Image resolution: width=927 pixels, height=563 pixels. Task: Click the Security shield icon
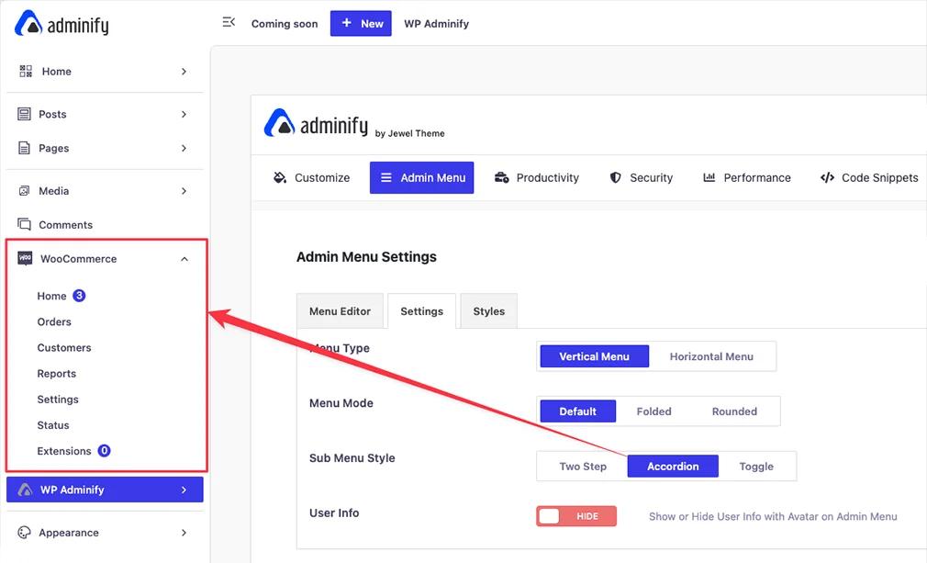click(616, 177)
